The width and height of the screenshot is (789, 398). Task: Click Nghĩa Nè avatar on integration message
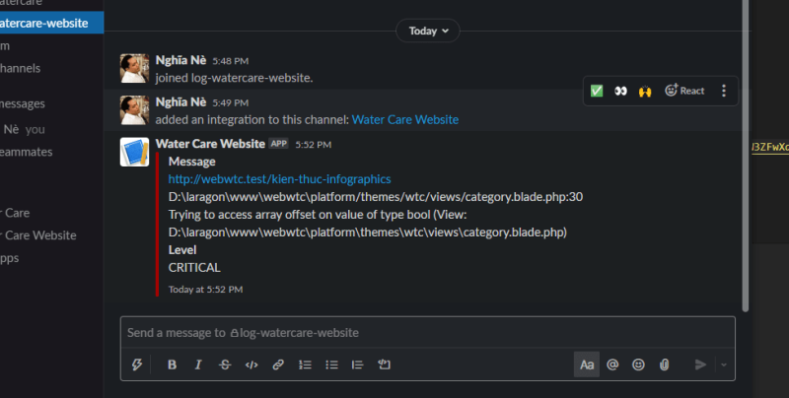click(x=134, y=110)
